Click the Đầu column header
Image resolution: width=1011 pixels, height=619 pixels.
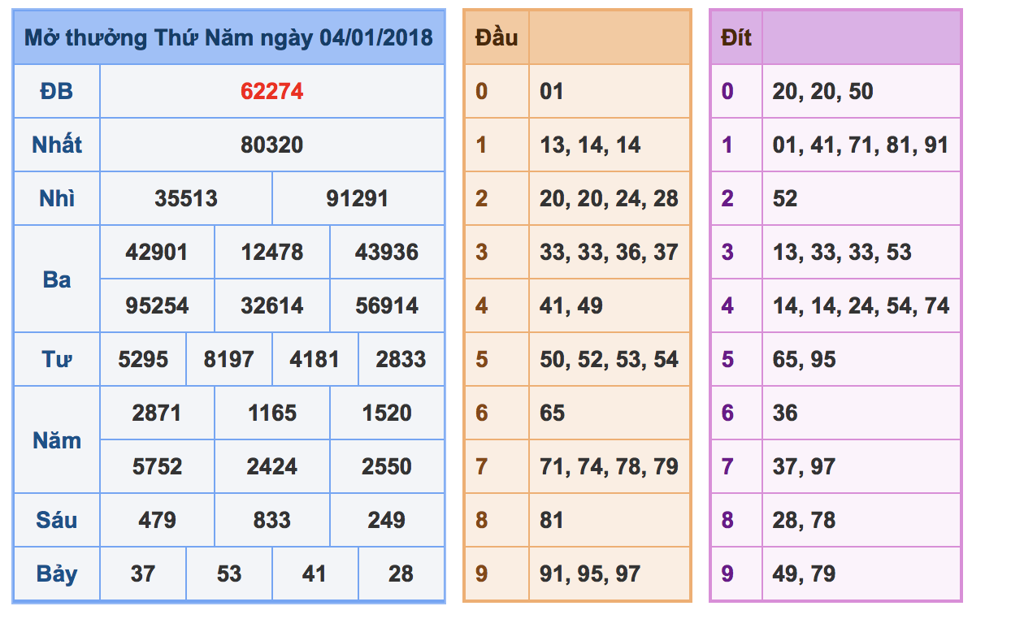click(497, 37)
